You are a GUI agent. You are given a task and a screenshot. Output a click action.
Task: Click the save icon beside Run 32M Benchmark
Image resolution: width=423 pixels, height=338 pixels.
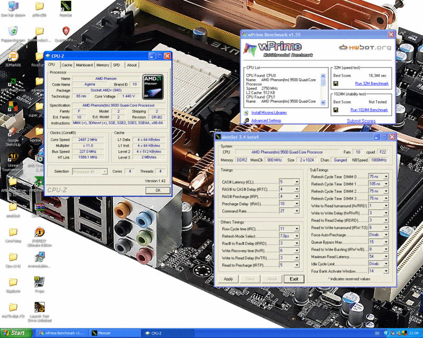click(336, 83)
